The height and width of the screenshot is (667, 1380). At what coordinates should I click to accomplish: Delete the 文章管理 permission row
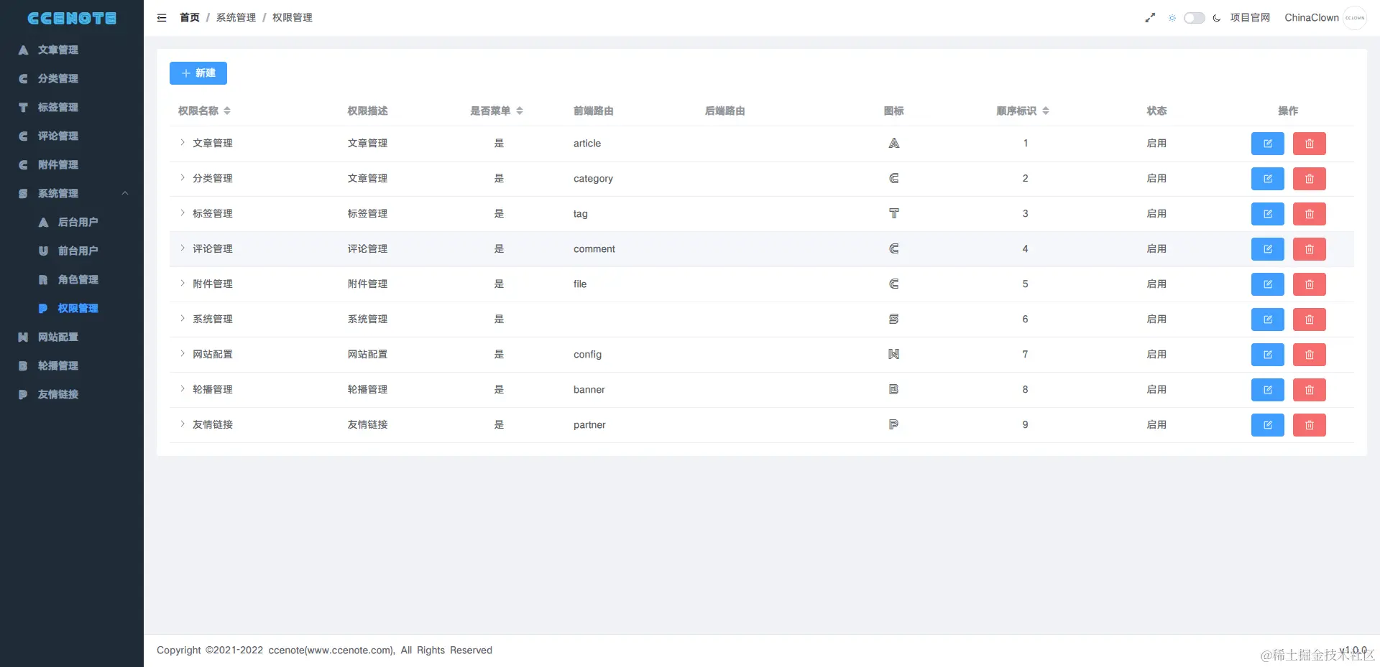1309,144
